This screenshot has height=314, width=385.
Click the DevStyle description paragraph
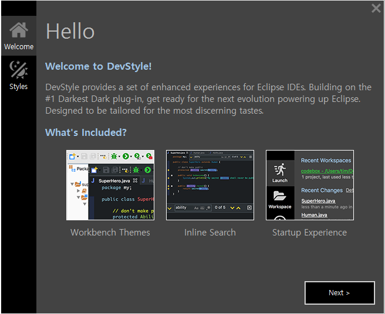[208, 99]
